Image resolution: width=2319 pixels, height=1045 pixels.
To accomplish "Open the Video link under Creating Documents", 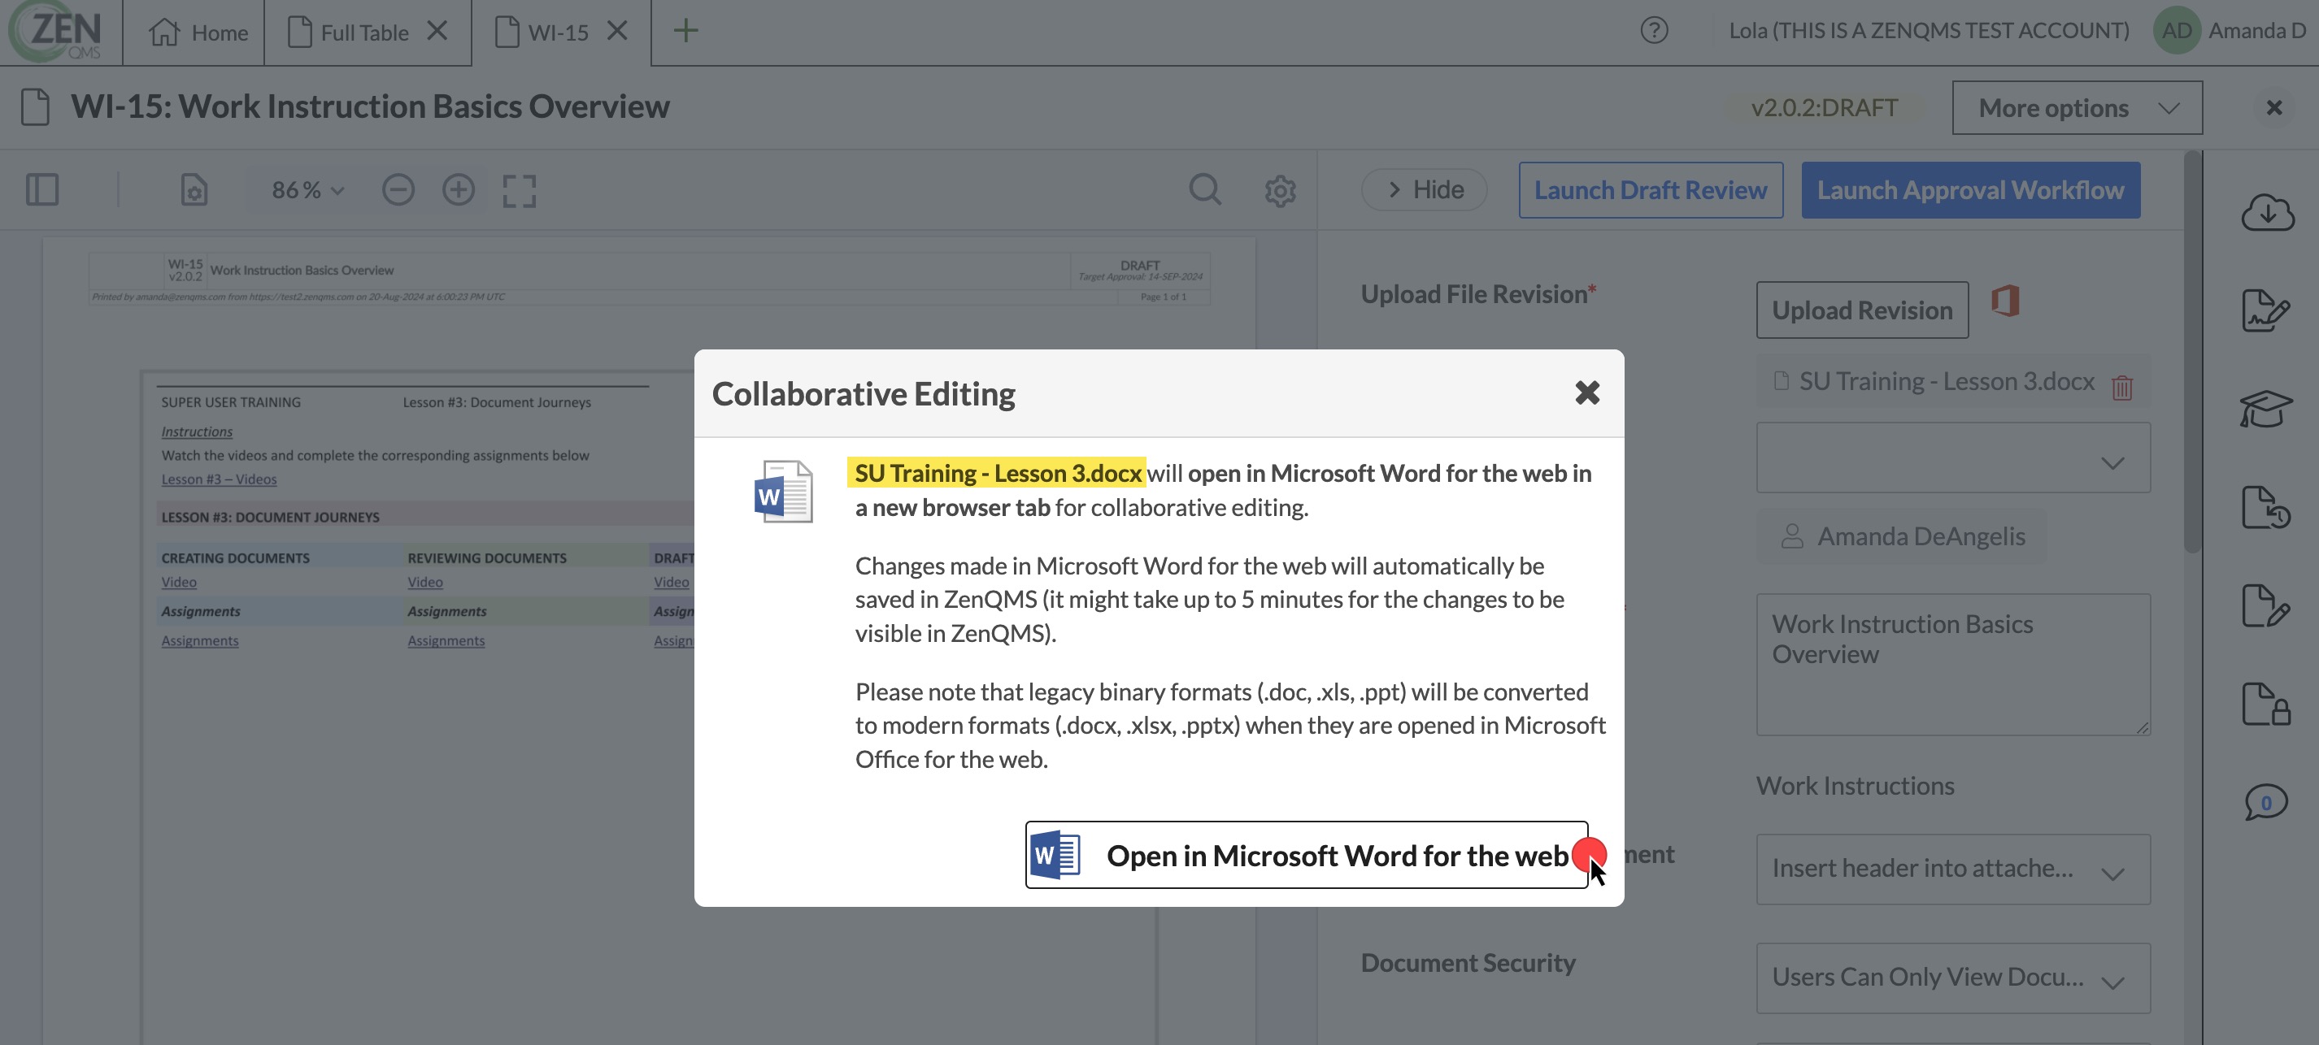I will tap(178, 582).
